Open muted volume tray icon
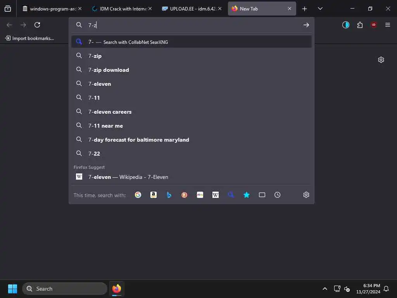This screenshot has height=298, width=397. click(x=347, y=289)
